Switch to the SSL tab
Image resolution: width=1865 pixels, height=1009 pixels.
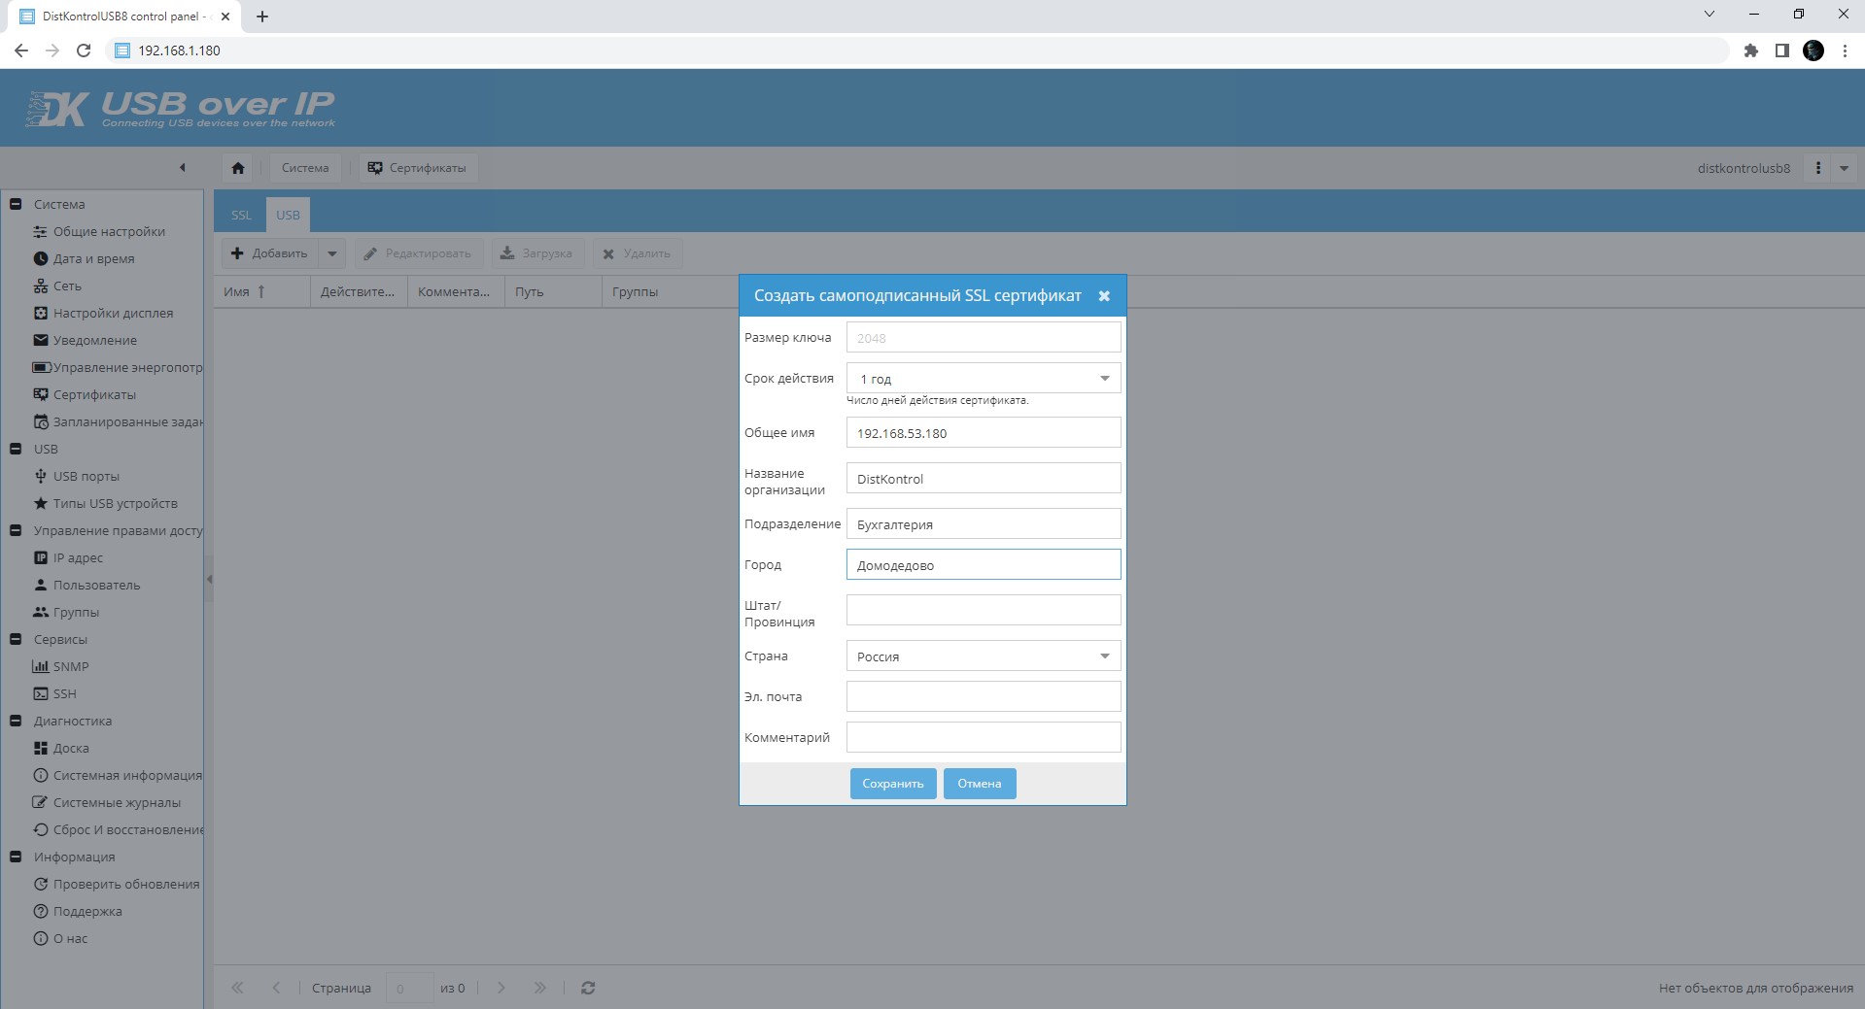pyautogui.click(x=241, y=215)
